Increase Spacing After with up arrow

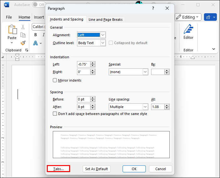point(92,106)
